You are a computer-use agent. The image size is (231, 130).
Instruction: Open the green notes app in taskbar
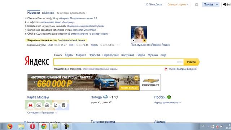point(55,126)
